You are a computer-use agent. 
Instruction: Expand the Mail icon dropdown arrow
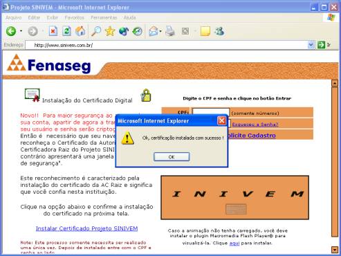coord(160,31)
